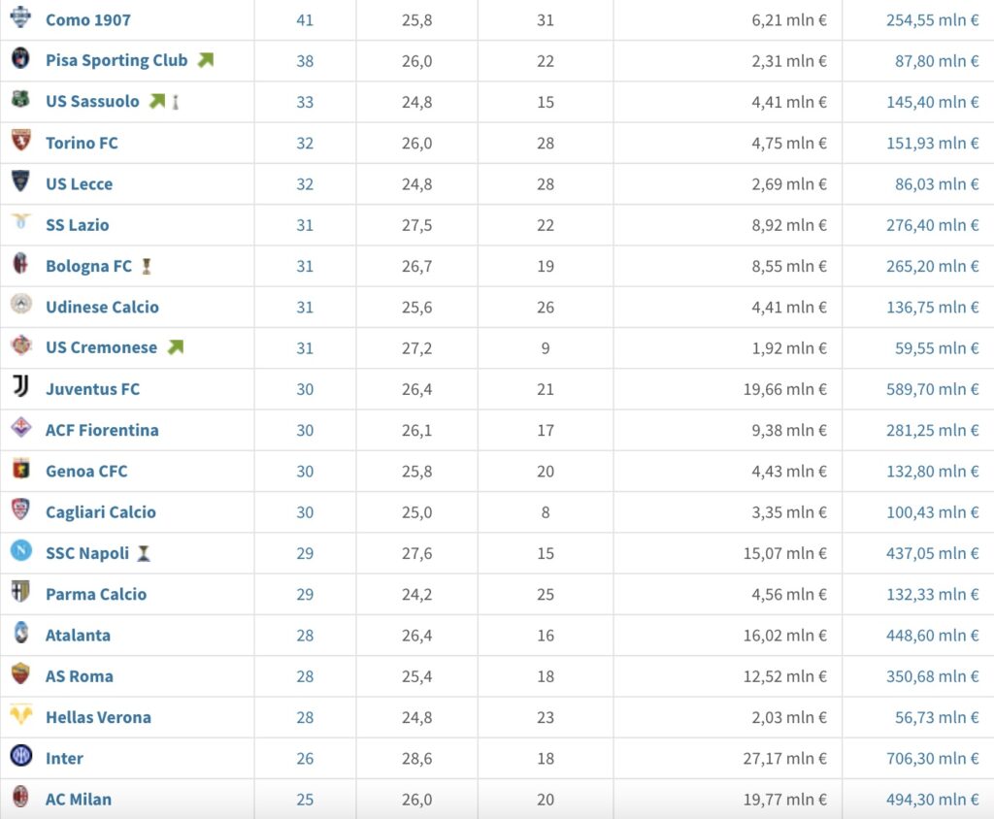The width and height of the screenshot is (994, 819).
Task: Open the Atalanta club page link
Action: tap(78, 636)
